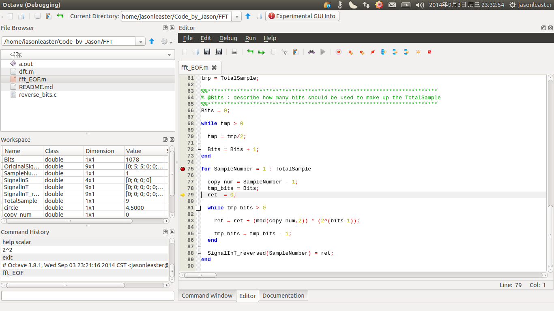Click the Save As floppy icon
This screenshot has height=311, width=554.
(219, 52)
